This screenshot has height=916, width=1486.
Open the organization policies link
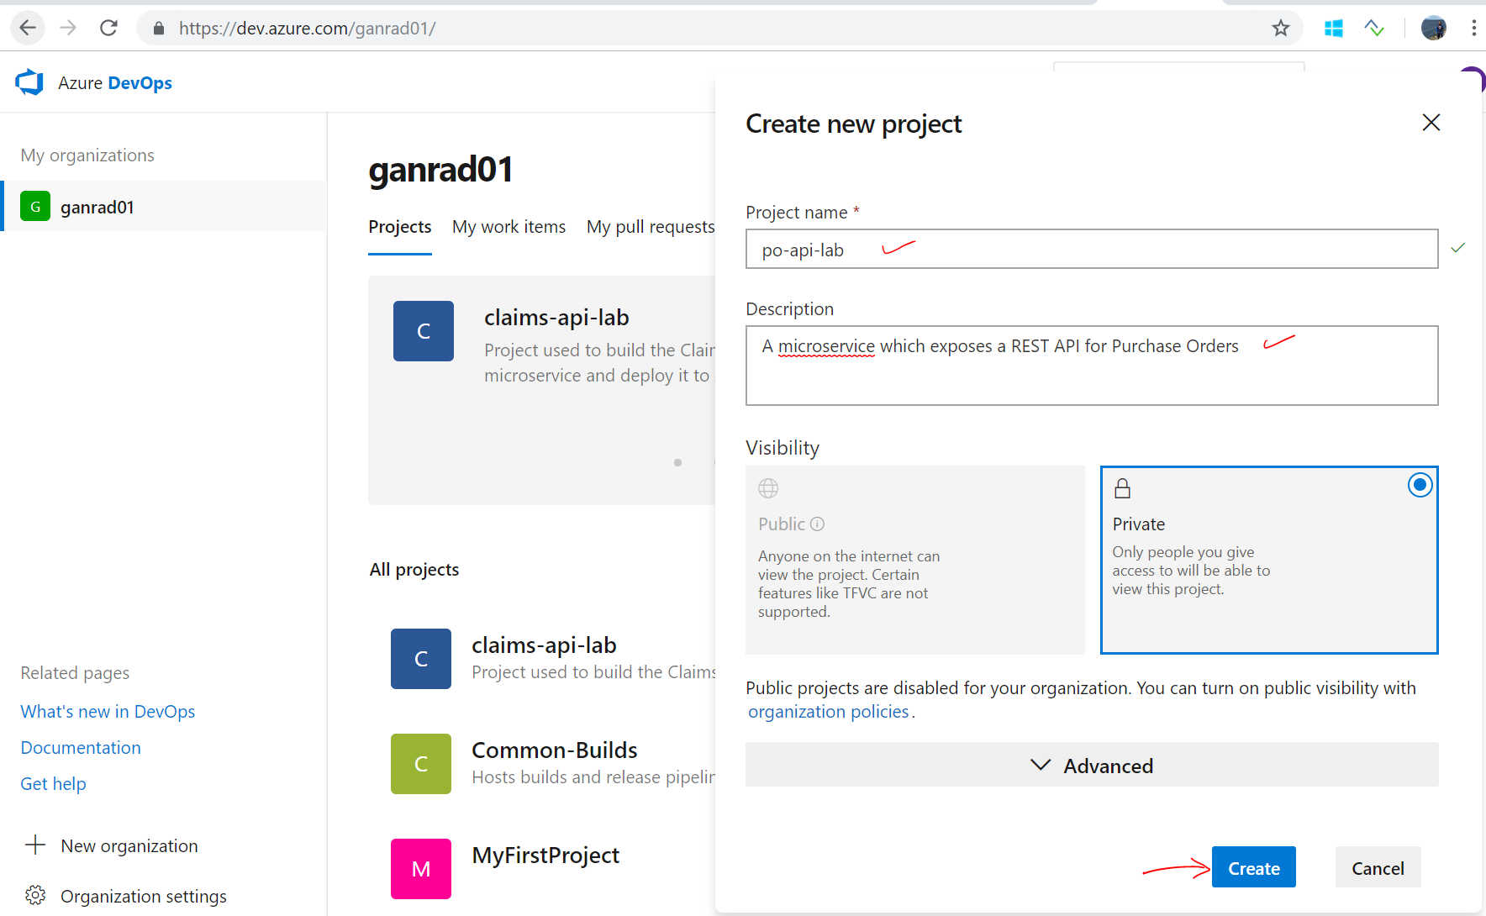(x=829, y=712)
